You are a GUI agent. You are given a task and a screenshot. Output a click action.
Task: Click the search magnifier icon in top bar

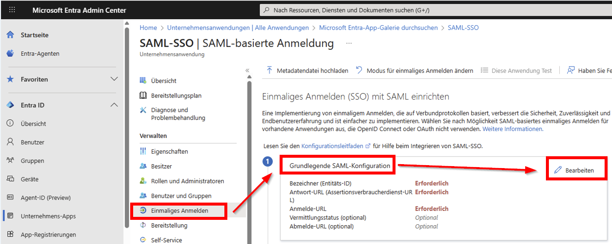point(267,10)
